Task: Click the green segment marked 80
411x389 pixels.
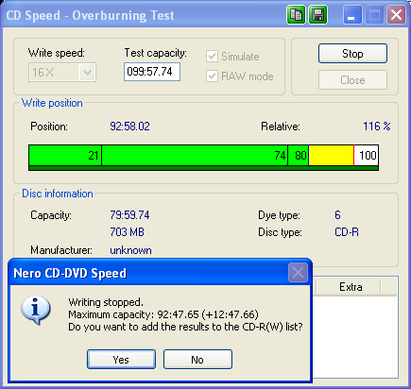Action: (299, 155)
